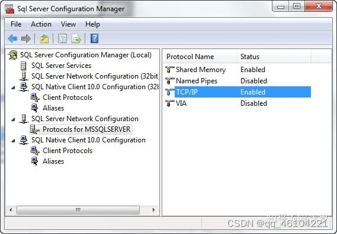
Task: Maximize the Configuration Manager window
Action: tap(297, 6)
